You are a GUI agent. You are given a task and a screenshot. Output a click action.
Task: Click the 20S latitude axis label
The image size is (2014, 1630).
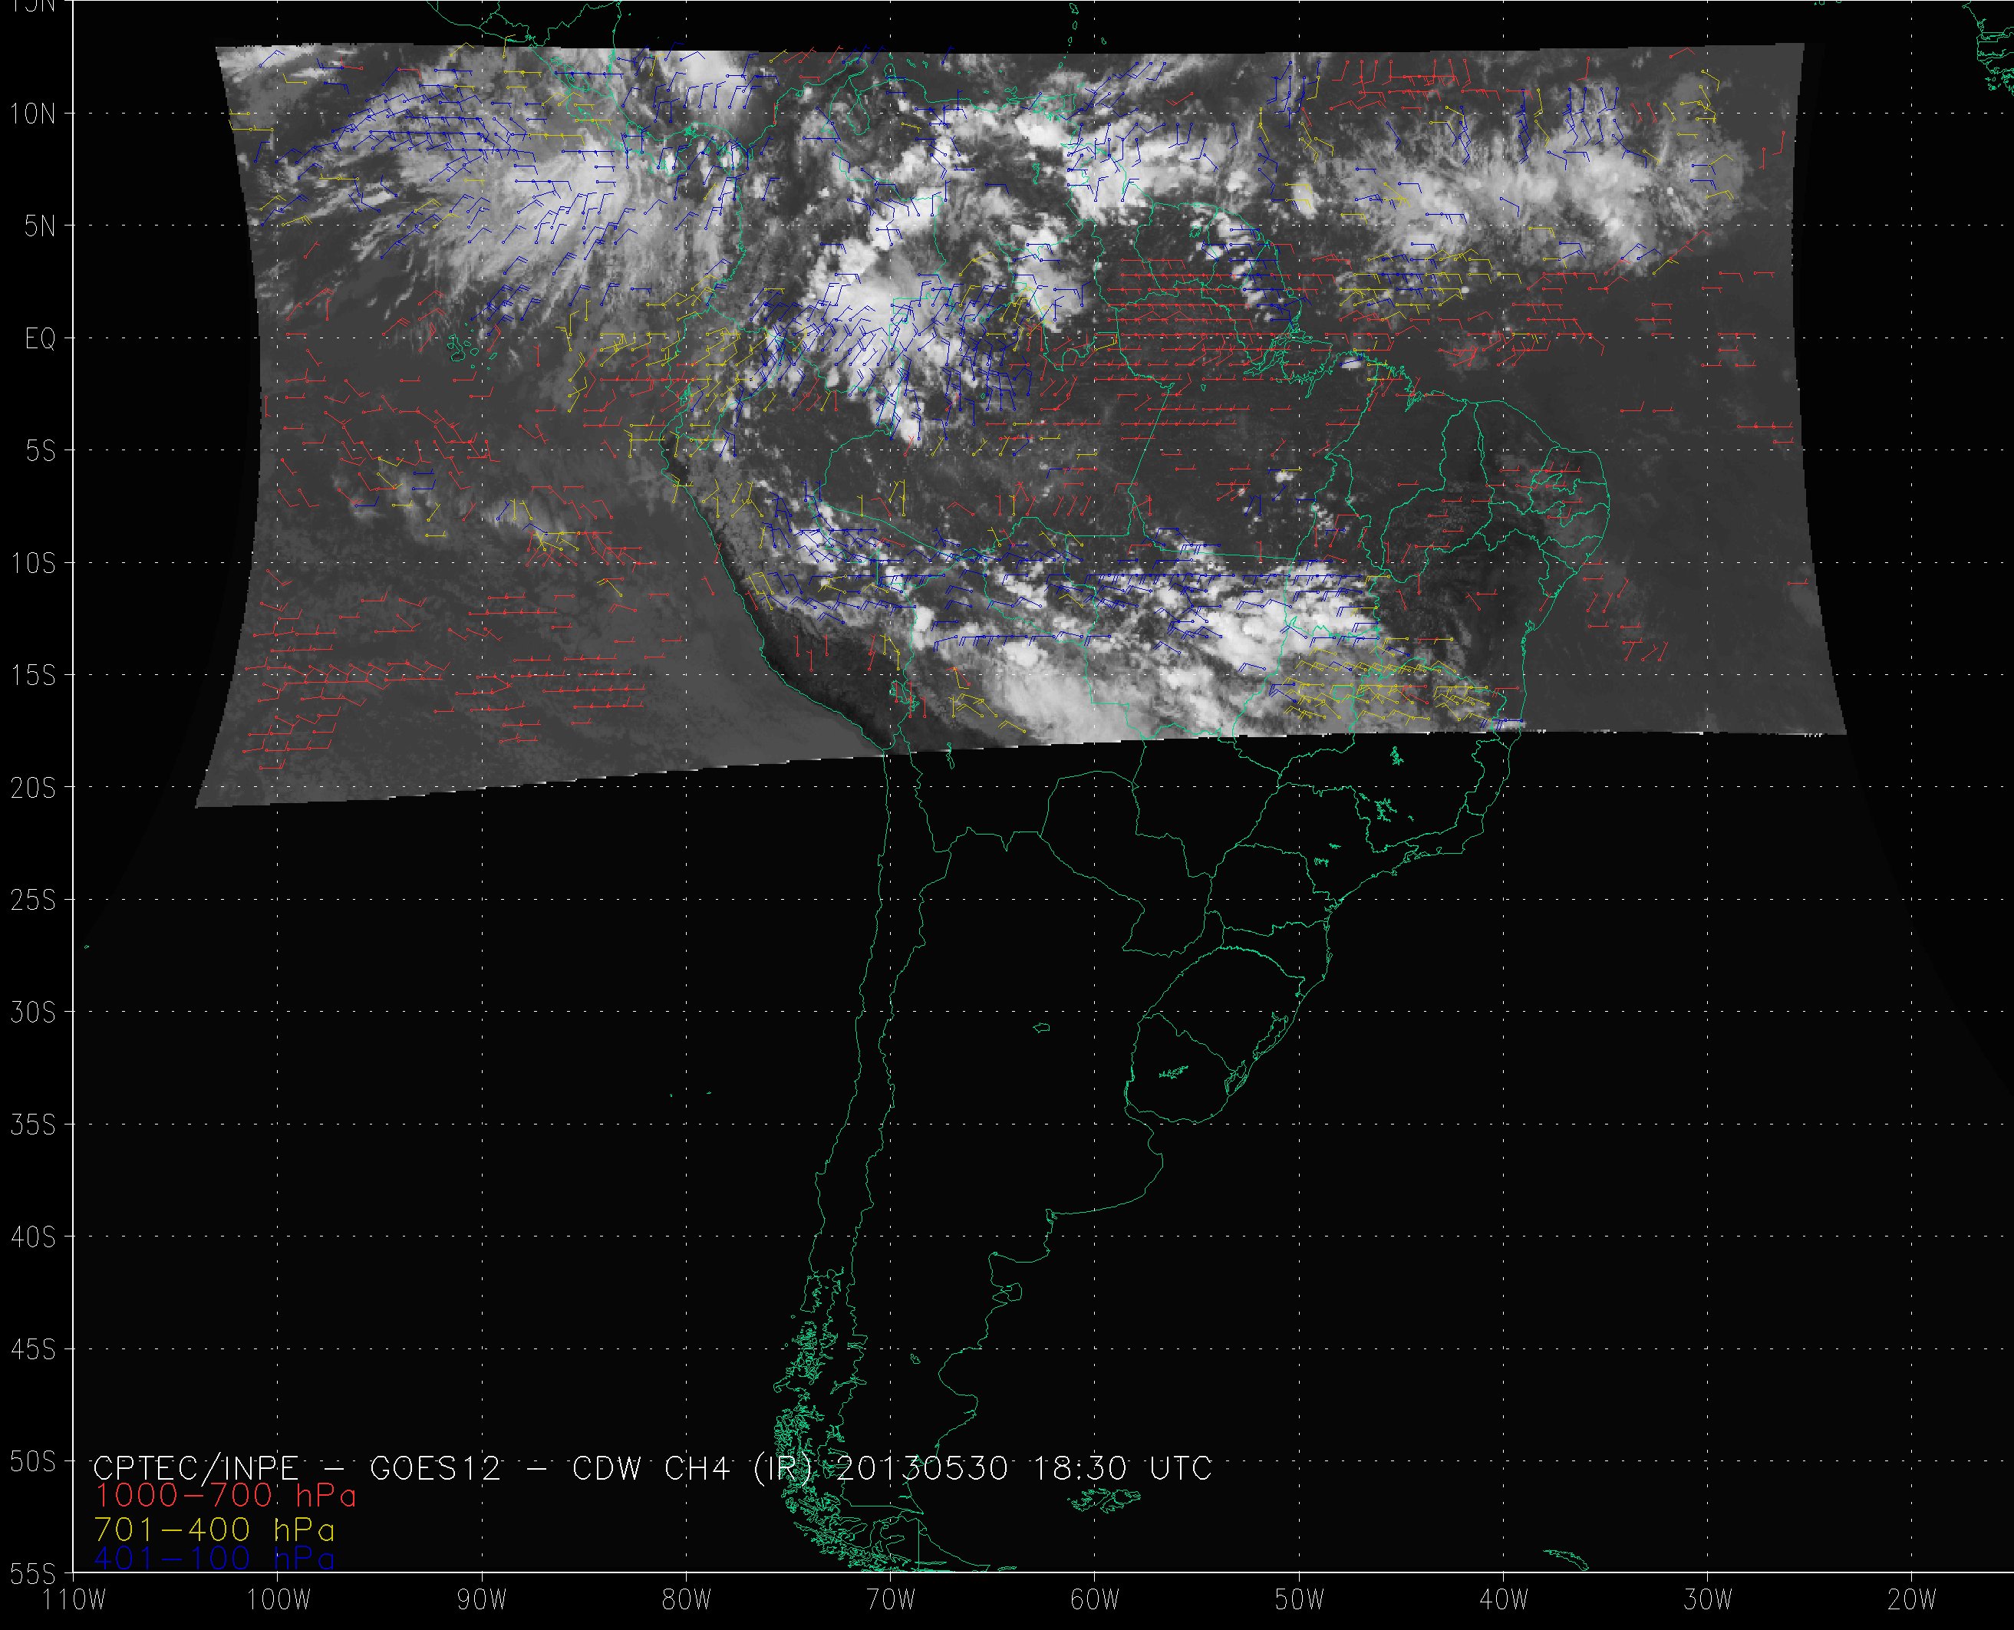33,789
